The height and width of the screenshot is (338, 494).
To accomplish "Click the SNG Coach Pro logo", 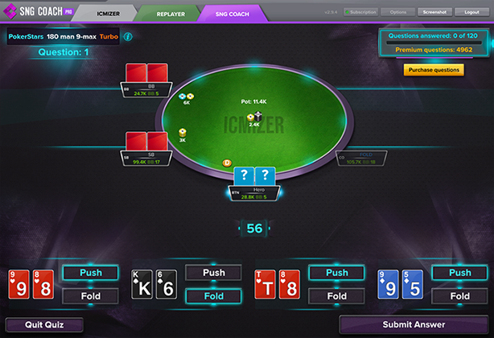I will coord(38,11).
